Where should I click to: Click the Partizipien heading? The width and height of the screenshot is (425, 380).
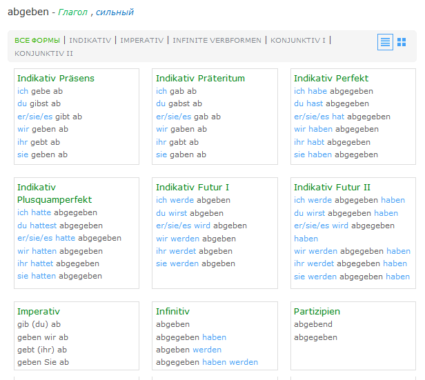(317, 312)
